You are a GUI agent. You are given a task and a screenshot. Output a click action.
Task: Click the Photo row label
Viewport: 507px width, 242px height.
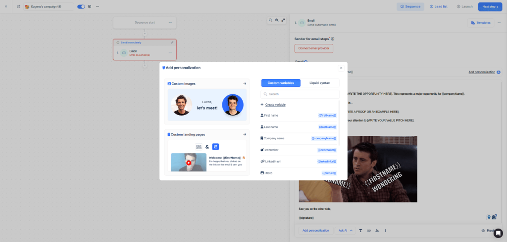[x=268, y=173]
